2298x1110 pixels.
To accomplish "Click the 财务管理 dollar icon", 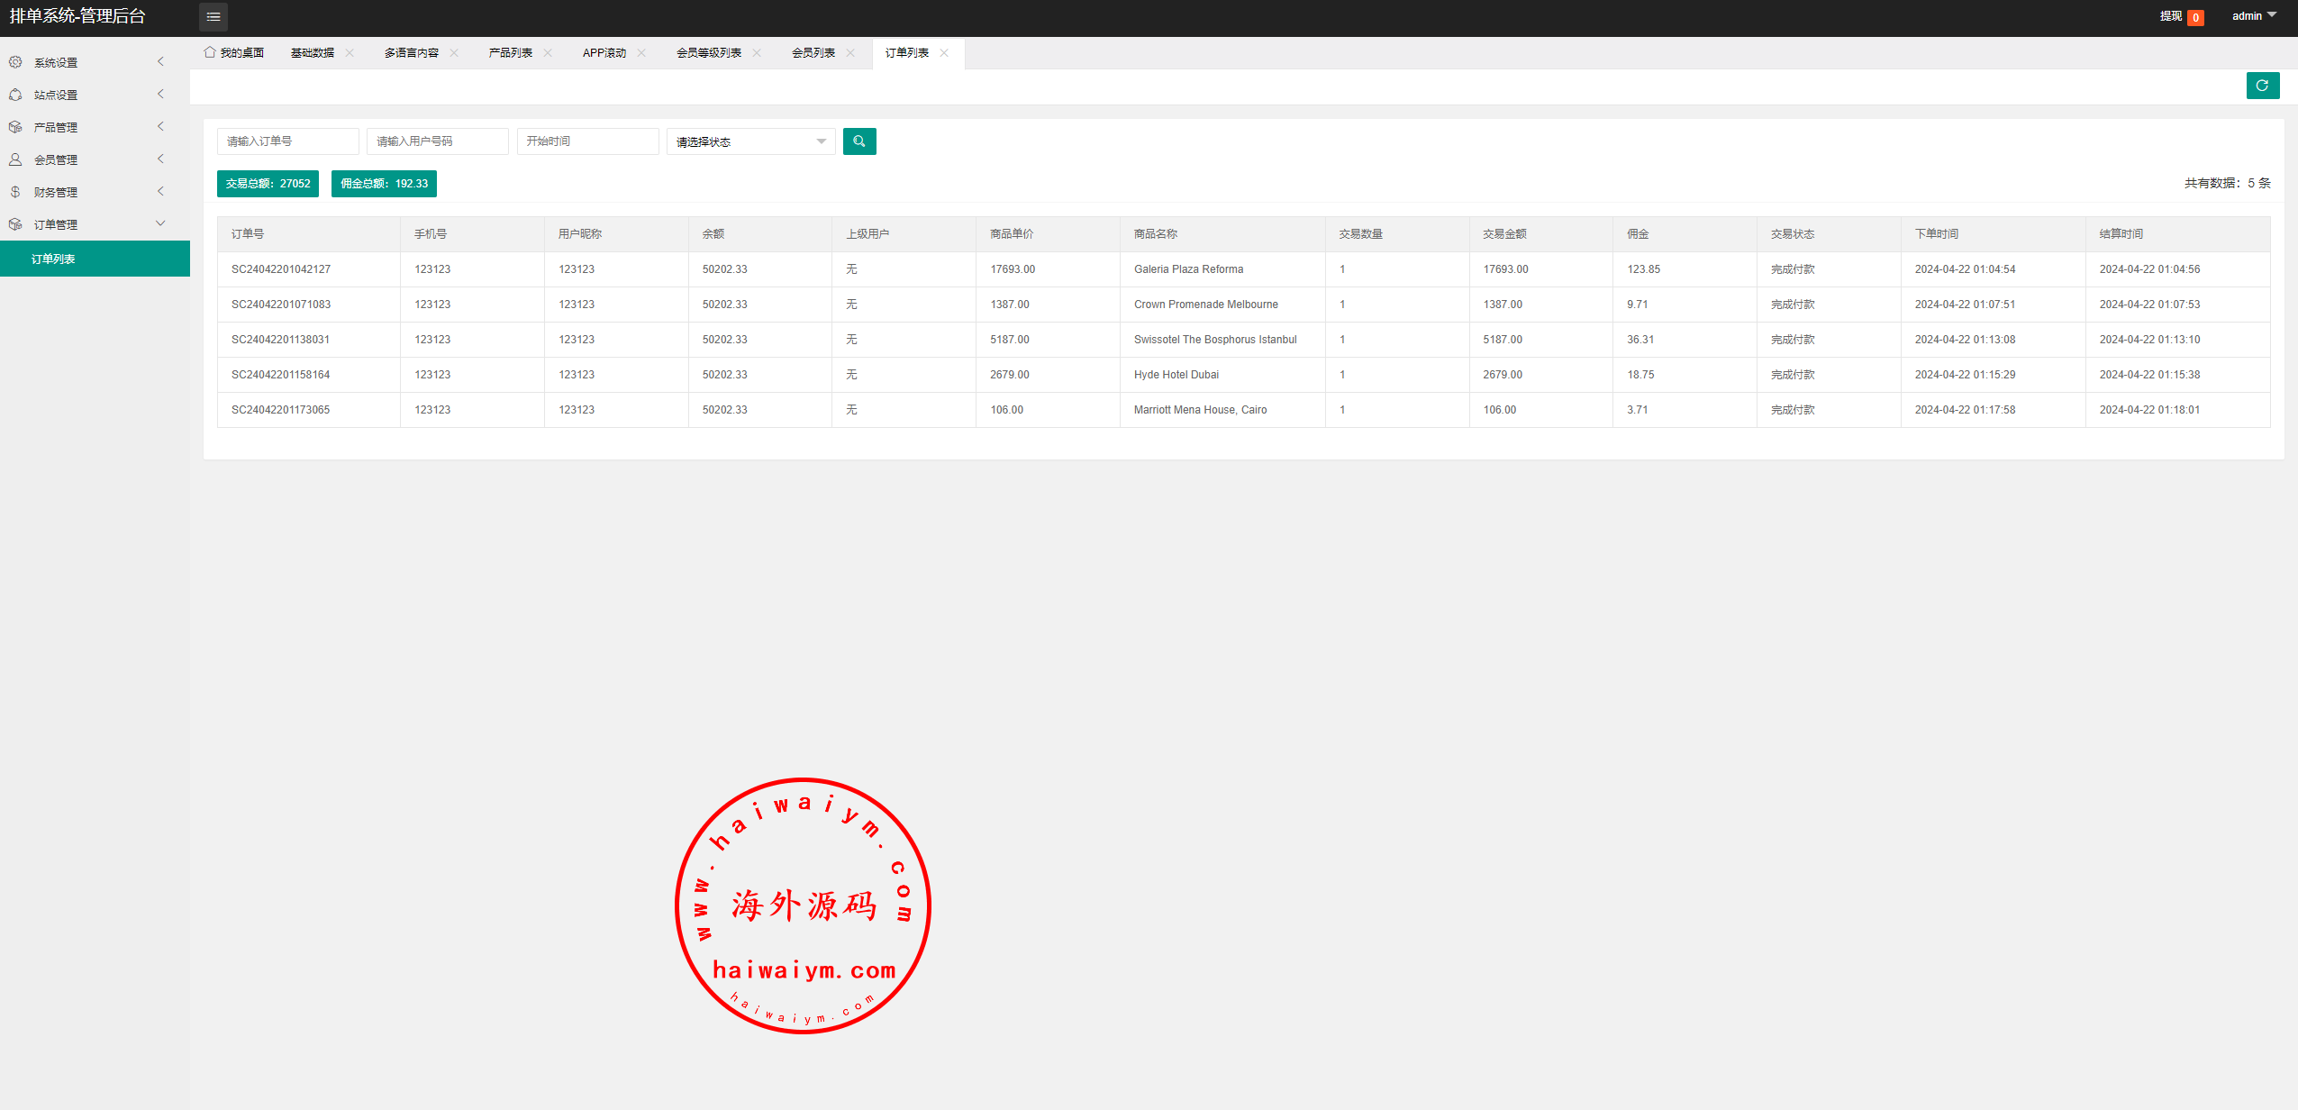I will pyautogui.click(x=15, y=192).
